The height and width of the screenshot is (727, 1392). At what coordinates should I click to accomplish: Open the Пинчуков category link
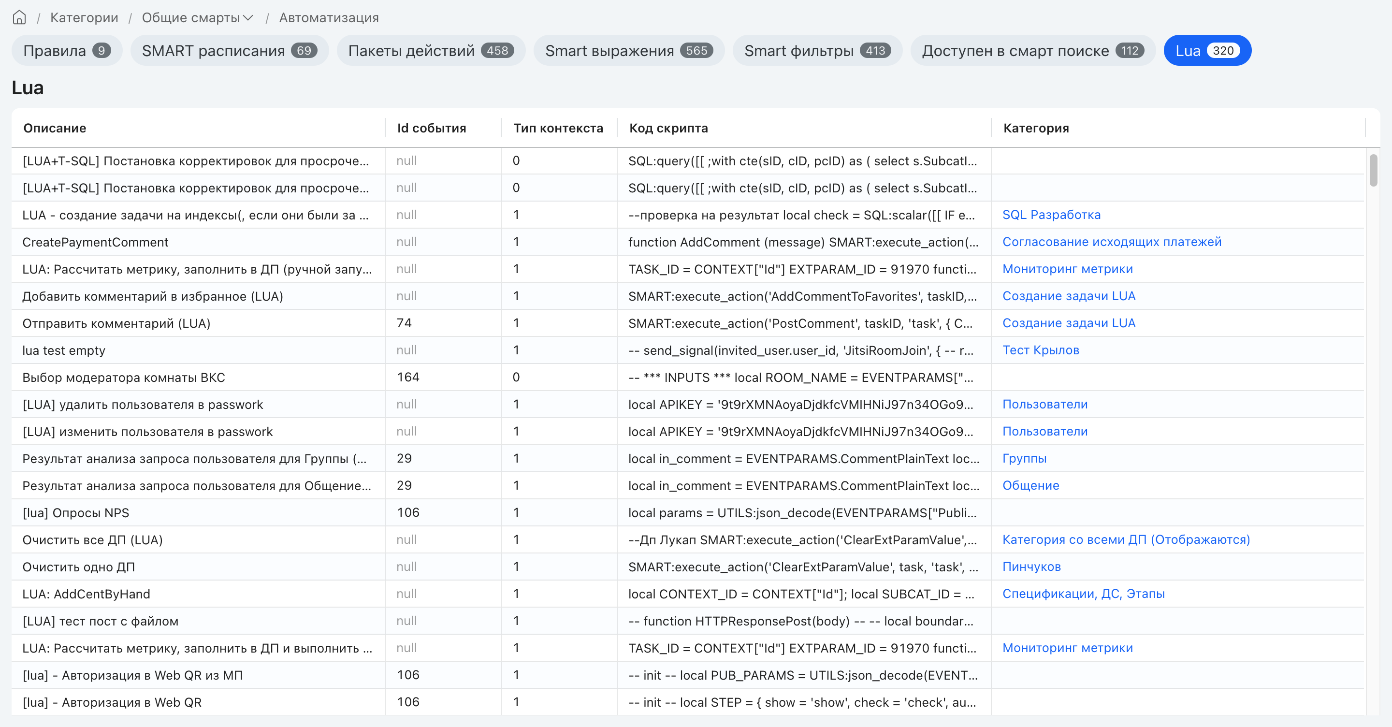tap(1031, 567)
